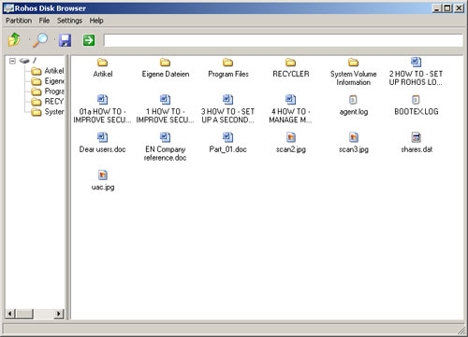Select the Program Files folder icon
This screenshot has width=468, height=337.
coord(227,62)
